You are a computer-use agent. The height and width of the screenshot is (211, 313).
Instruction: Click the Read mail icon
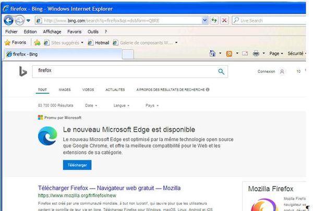point(245,54)
